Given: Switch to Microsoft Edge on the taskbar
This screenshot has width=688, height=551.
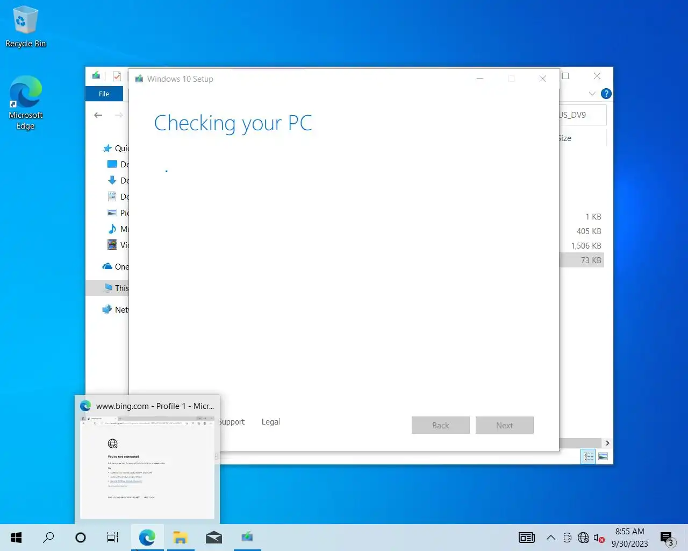Looking at the screenshot, I should (147, 538).
